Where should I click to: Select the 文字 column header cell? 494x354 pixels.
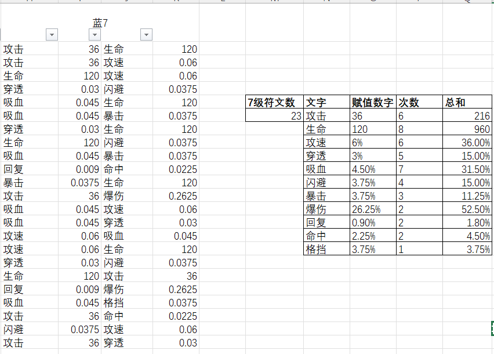click(326, 102)
